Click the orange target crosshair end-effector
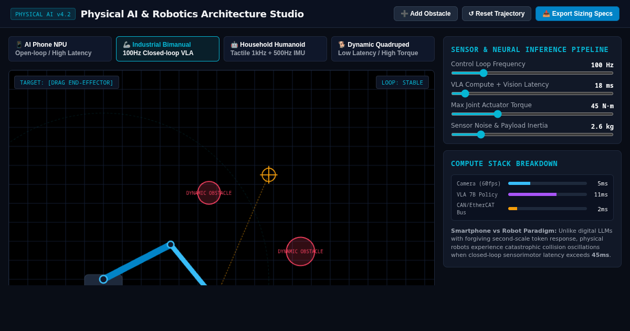This screenshot has width=630, height=331. click(269, 175)
